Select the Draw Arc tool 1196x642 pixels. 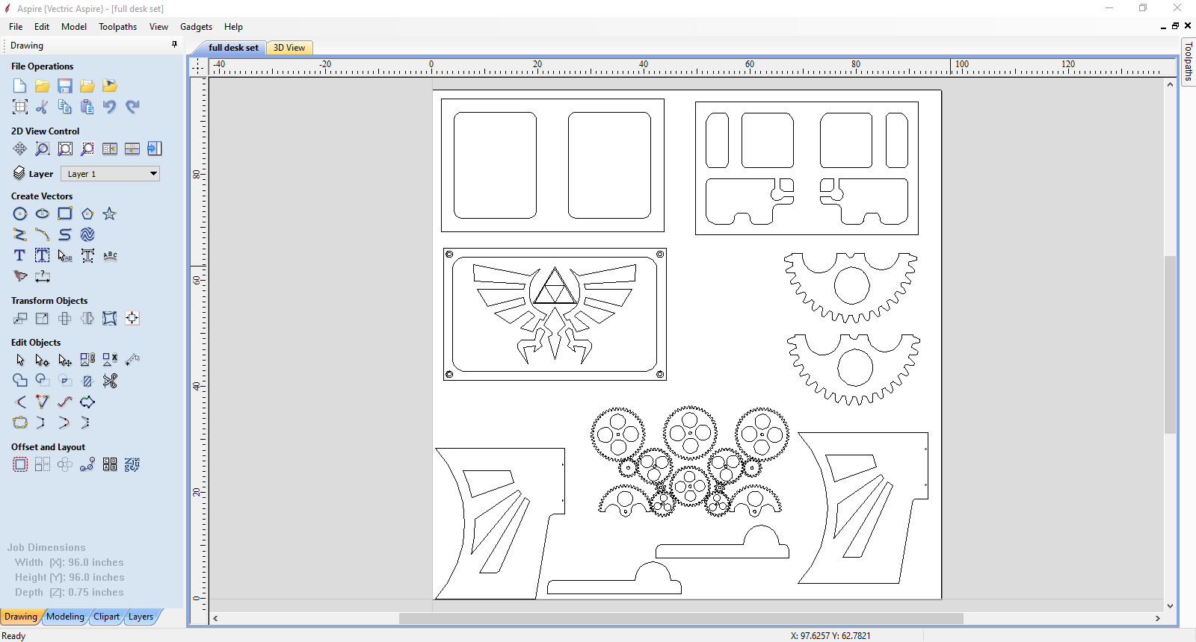click(x=43, y=234)
